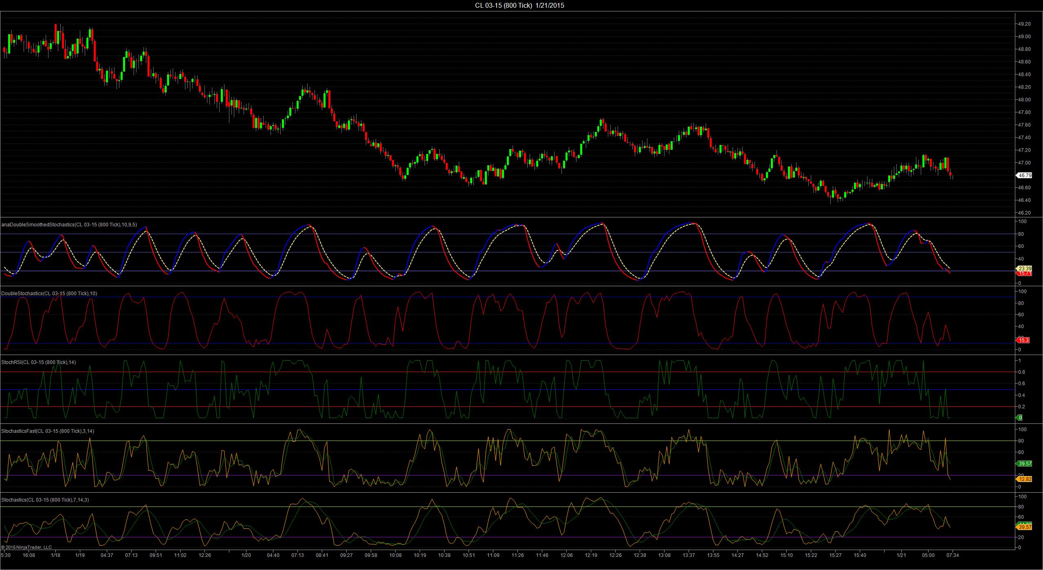Click the 11:26 time axis label
This screenshot has height=570, width=1043.
(x=517, y=555)
